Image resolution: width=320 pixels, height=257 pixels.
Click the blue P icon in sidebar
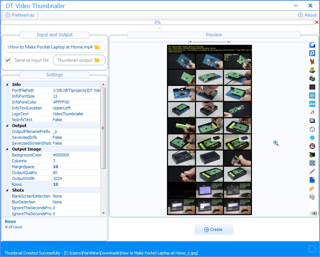pyautogui.click(x=312, y=53)
